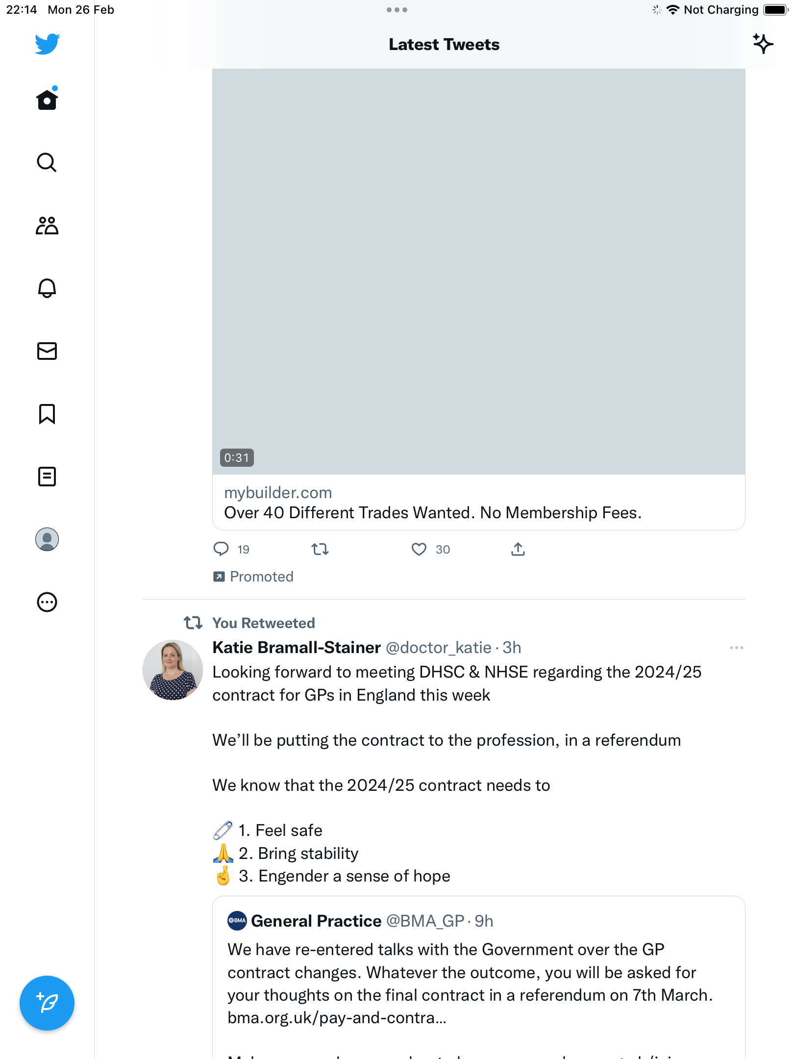Open the Search magnifier in sidebar
The image size is (794, 1059).
coord(47,162)
